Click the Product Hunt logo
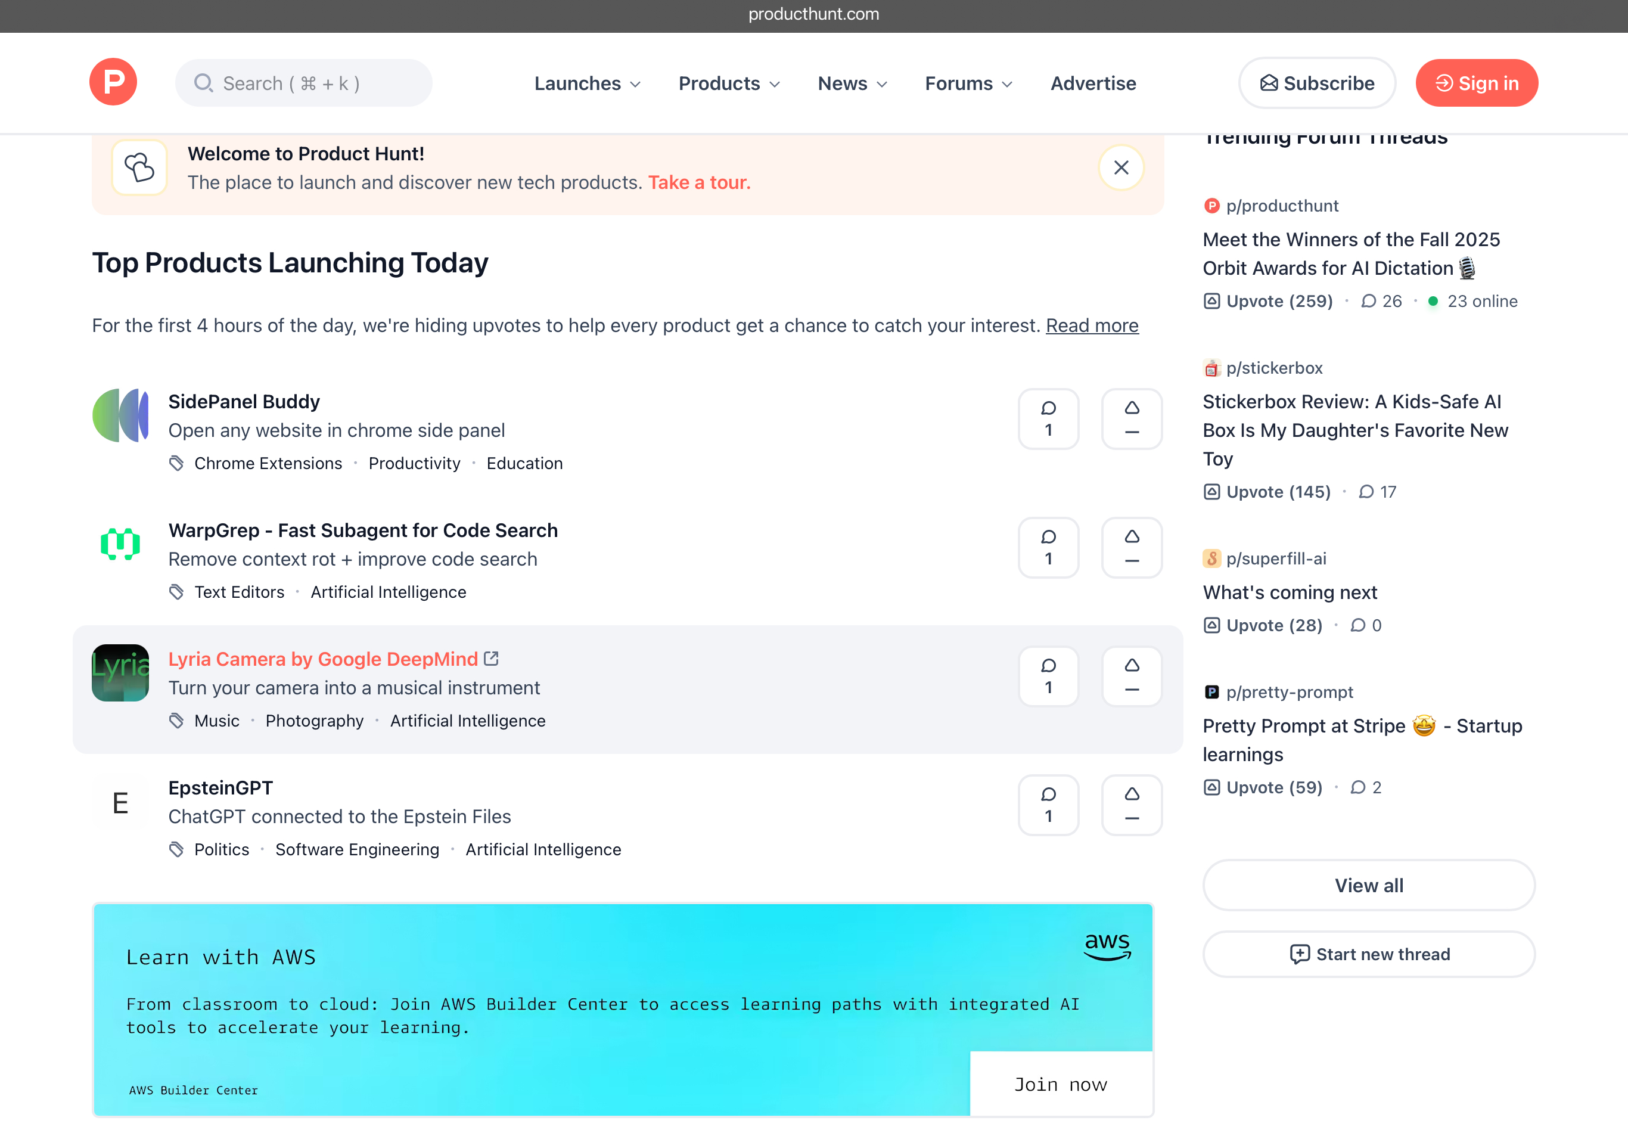 coord(113,82)
